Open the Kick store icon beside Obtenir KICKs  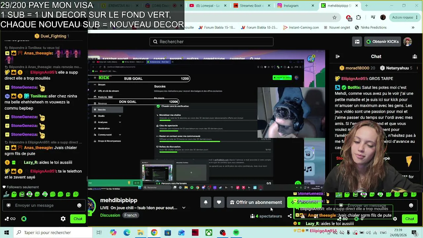pyautogui.click(x=357, y=42)
